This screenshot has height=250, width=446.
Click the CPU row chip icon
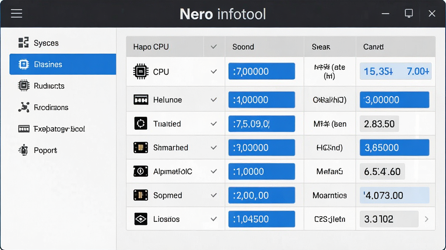point(141,72)
